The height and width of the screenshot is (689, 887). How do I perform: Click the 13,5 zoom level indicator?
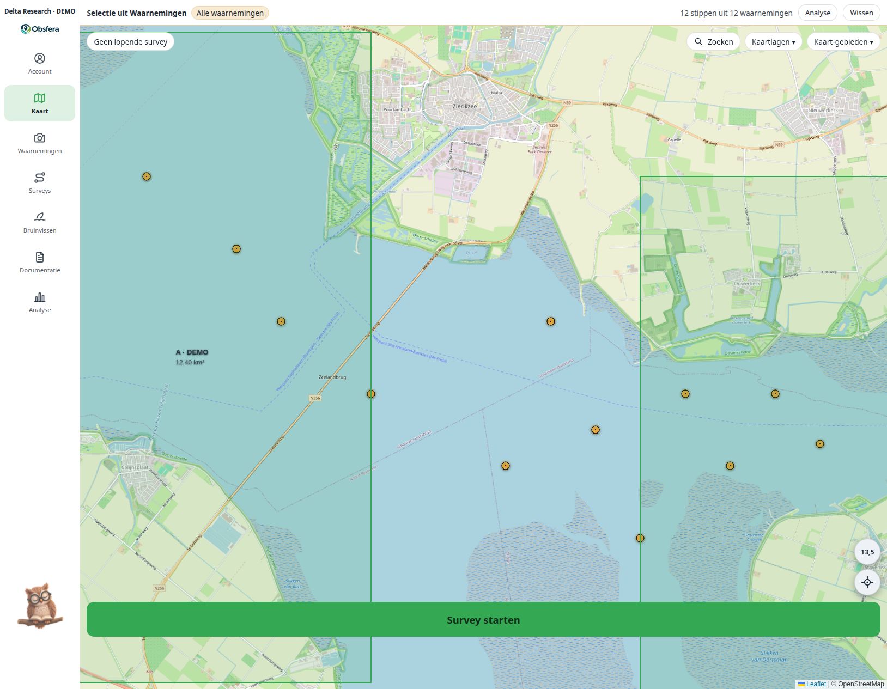(867, 552)
